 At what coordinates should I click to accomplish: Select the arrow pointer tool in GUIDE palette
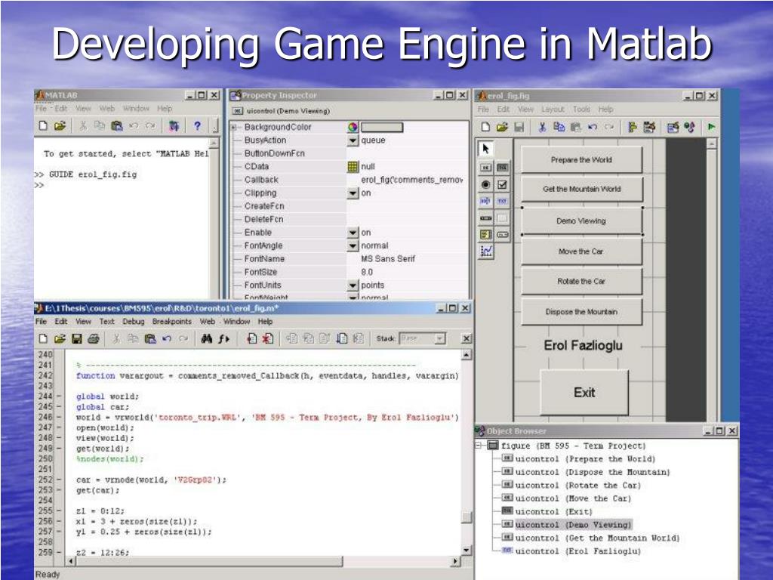[x=485, y=149]
